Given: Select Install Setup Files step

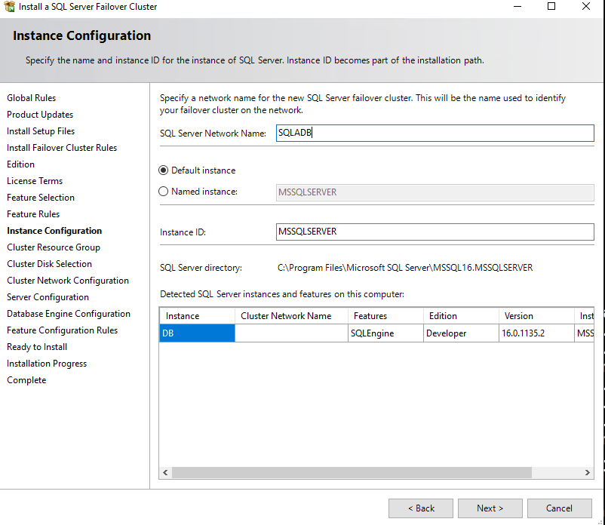Looking at the screenshot, I should (x=41, y=131).
